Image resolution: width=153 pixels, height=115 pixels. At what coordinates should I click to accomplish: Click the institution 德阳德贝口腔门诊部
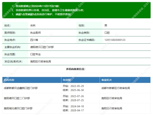[42, 47]
